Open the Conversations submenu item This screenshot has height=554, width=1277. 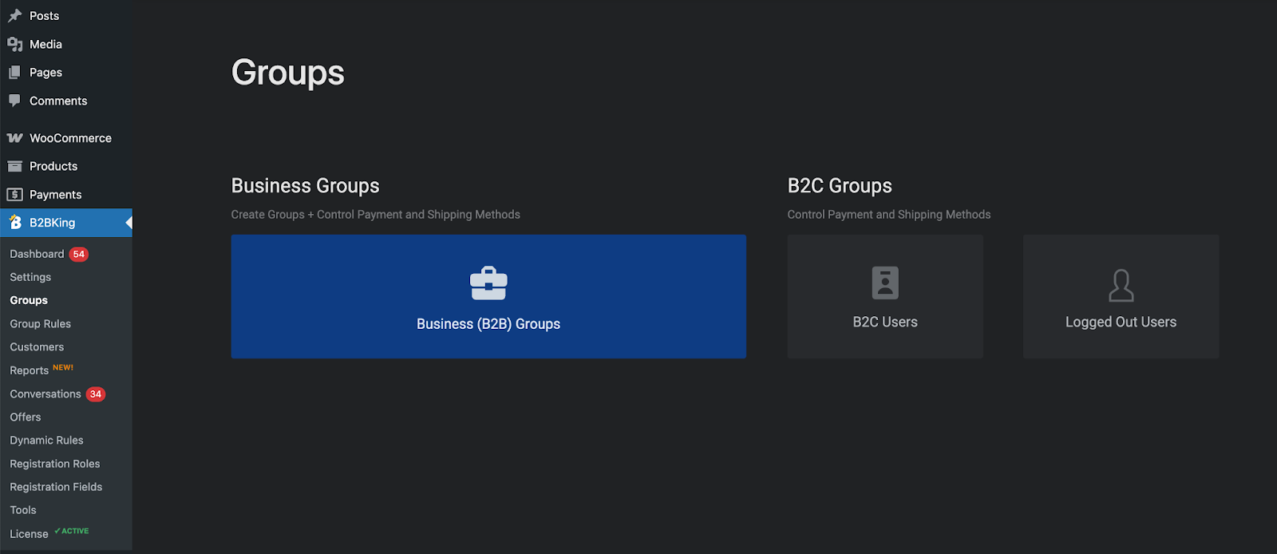(x=45, y=394)
